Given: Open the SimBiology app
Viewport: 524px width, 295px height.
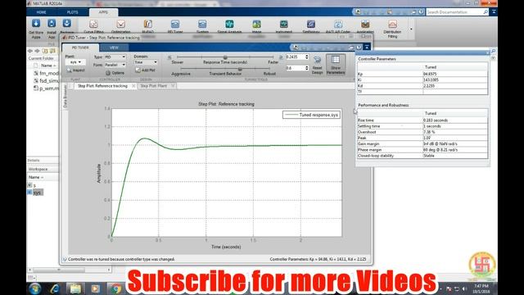Looking at the screenshot, I should [311, 26].
